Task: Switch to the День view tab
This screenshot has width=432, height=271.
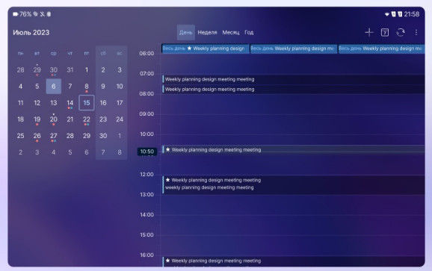Action: 185,32
